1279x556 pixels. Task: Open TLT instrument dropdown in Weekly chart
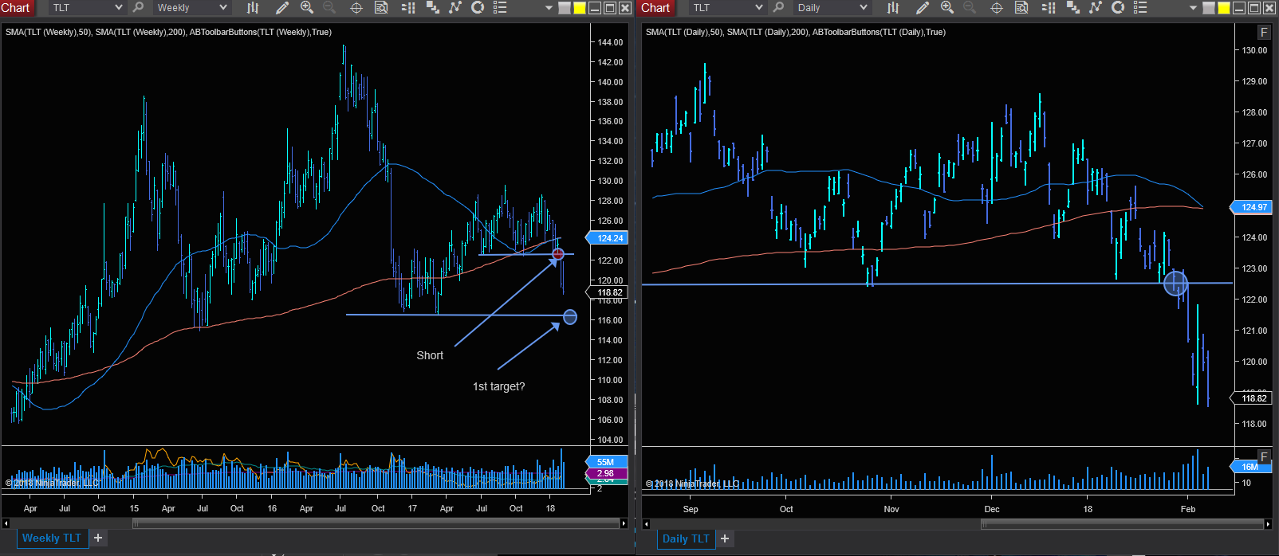[86, 8]
